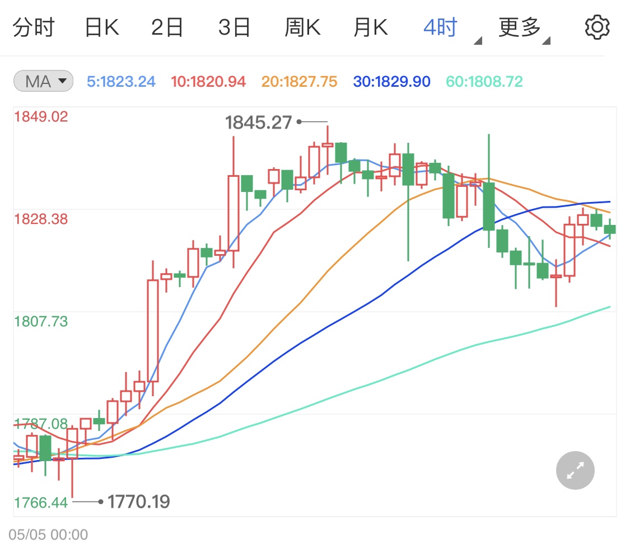Screen dimensions: 630x544
Task: Select the candlestick with 1770.19 low wick
Action: (x=72, y=462)
